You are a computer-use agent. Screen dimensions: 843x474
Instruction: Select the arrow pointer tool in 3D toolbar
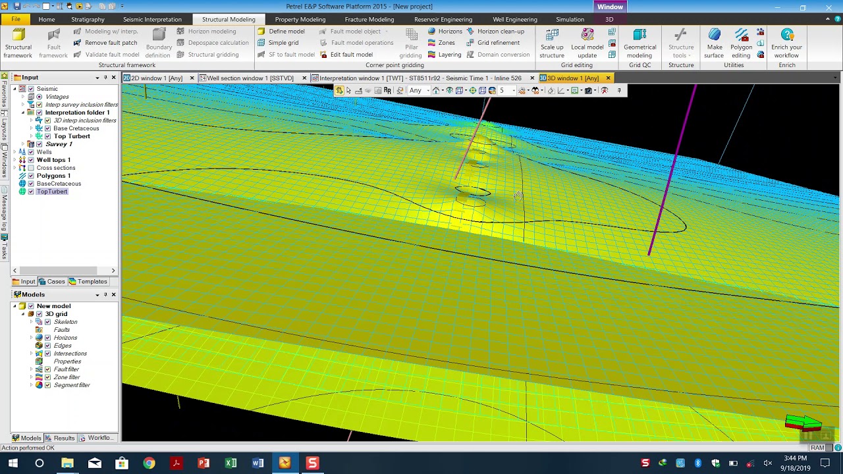349,90
